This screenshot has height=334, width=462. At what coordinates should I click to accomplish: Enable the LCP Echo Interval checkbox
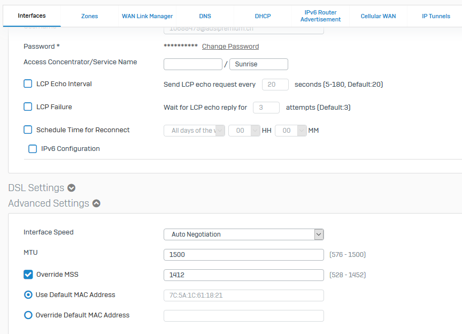click(x=28, y=84)
